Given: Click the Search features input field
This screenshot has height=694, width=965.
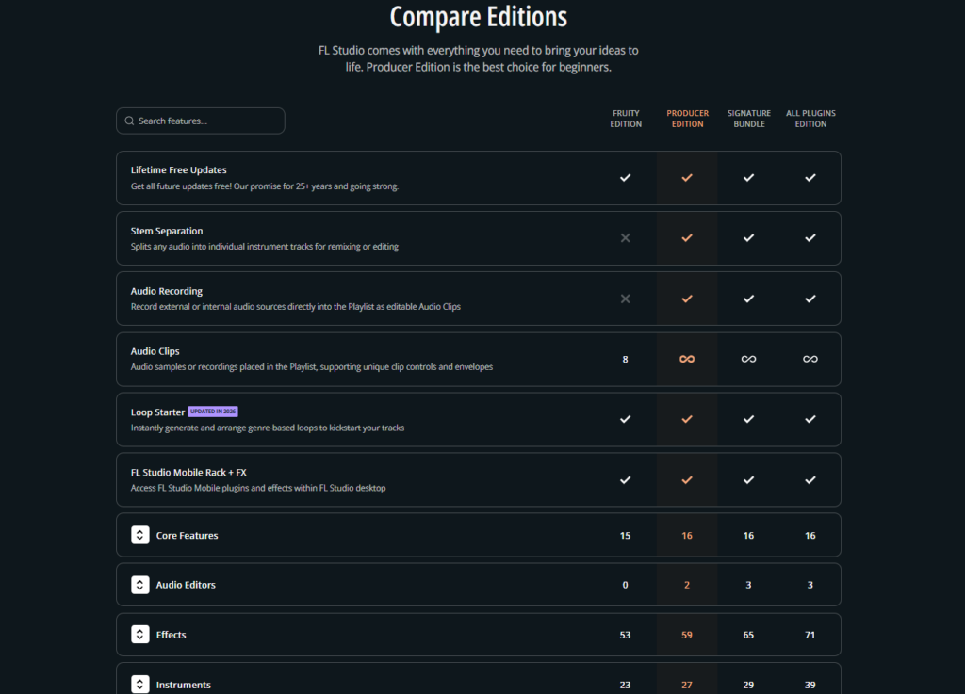Looking at the screenshot, I should [x=201, y=121].
